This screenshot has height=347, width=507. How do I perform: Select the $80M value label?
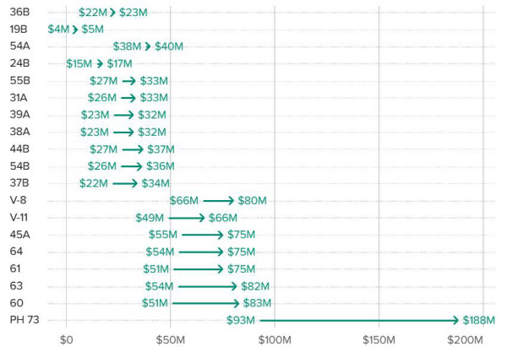click(252, 201)
